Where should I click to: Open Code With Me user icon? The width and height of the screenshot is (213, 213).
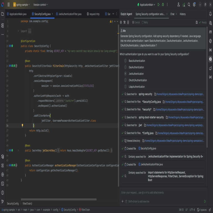179,5
